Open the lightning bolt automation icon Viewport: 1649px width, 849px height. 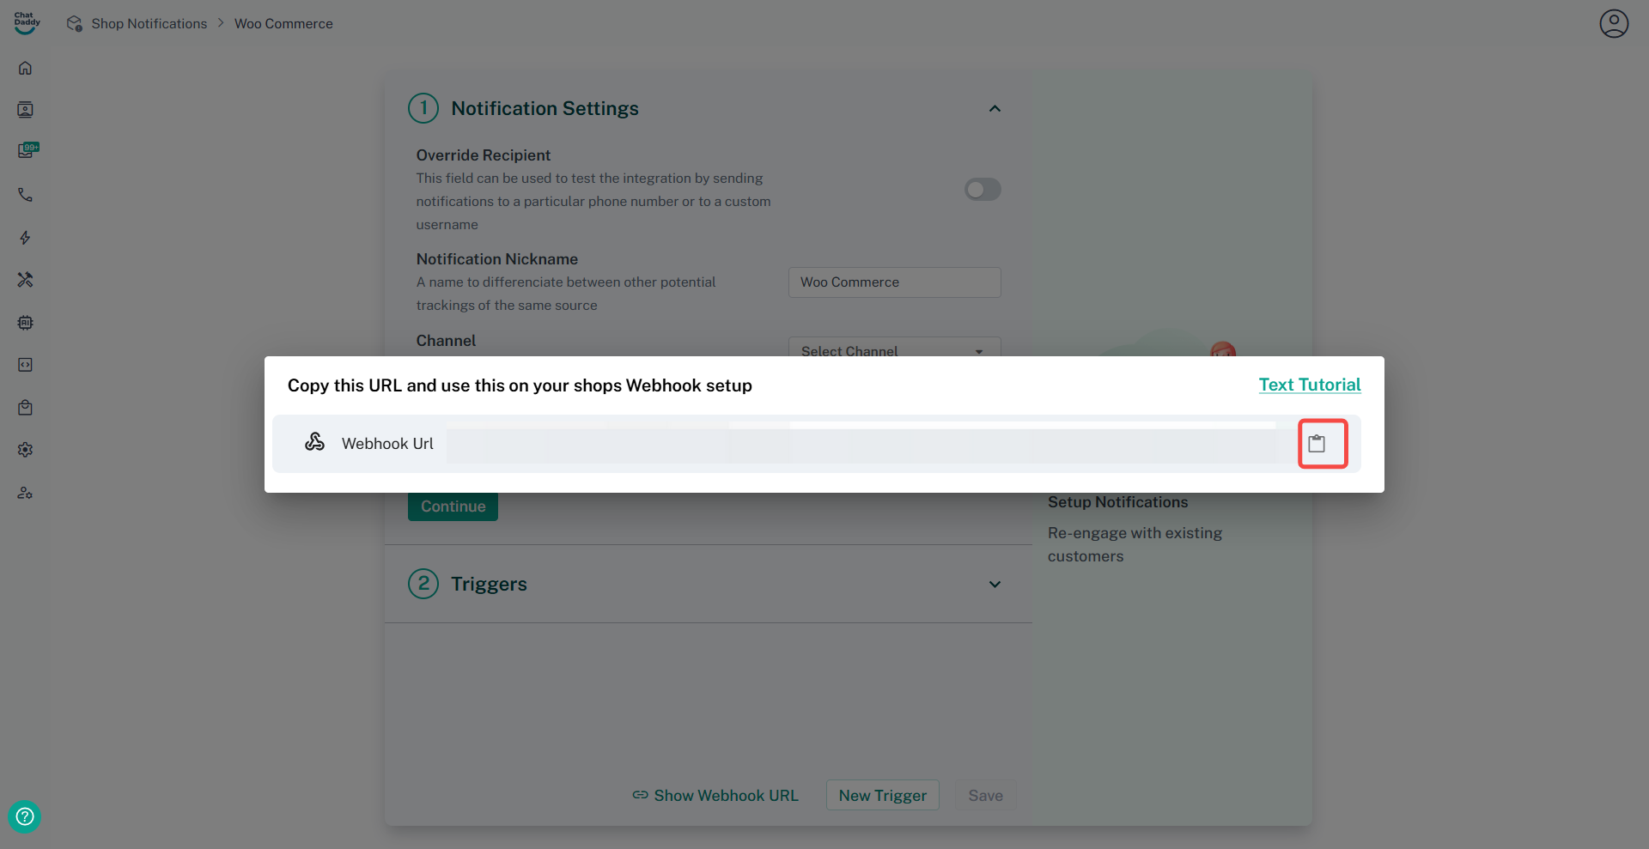tap(26, 238)
